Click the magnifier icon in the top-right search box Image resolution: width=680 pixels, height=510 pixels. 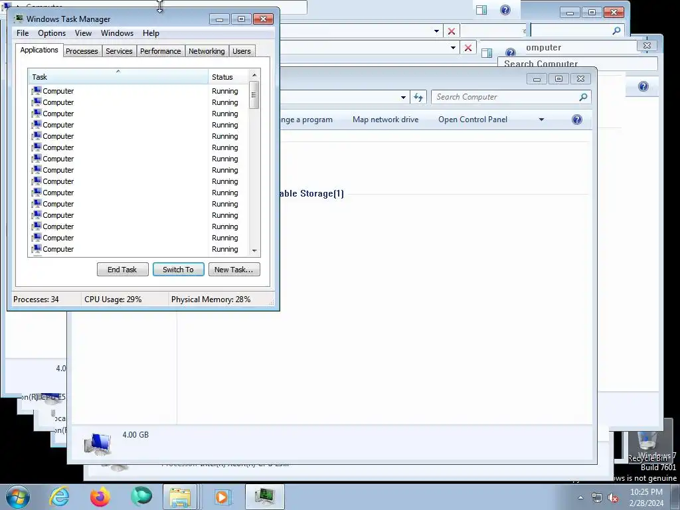pyautogui.click(x=616, y=31)
